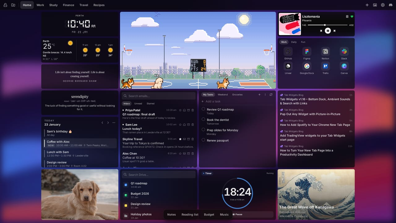Screen dimensions: 396x223
Task: Open the Trello shortcut icon
Action: point(325,66)
